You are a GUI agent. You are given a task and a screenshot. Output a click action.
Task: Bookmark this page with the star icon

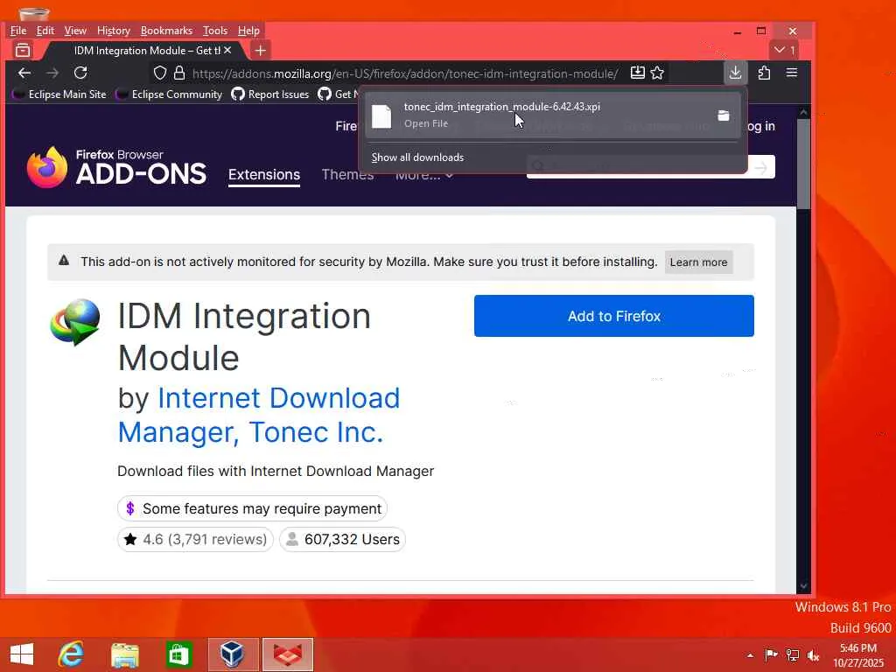click(x=657, y=73)
